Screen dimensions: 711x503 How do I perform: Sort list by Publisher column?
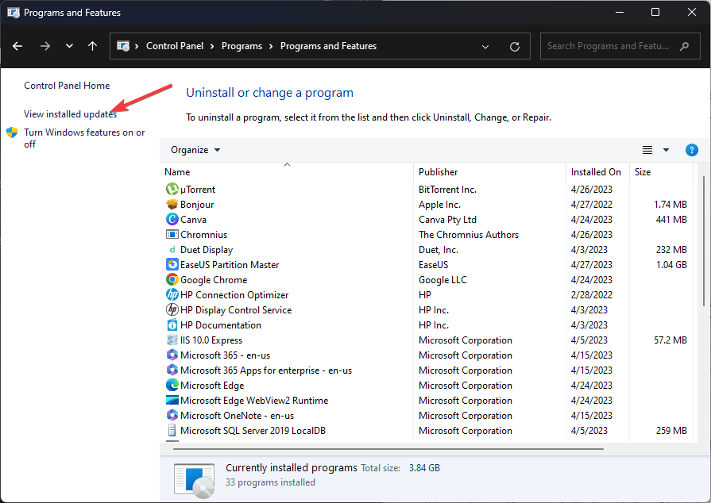coord(439,172)
